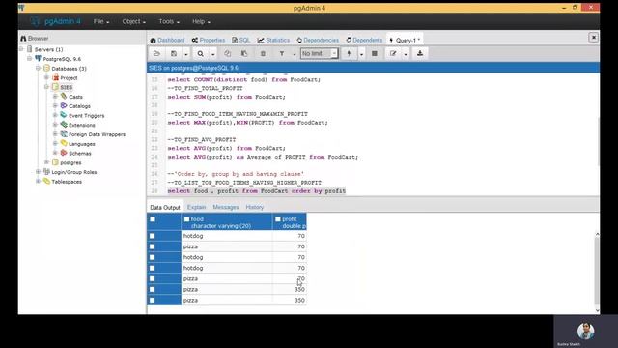Screen dimensions: 618x348
Task: Switch to the Statistics tab
Action: [273, 40]
